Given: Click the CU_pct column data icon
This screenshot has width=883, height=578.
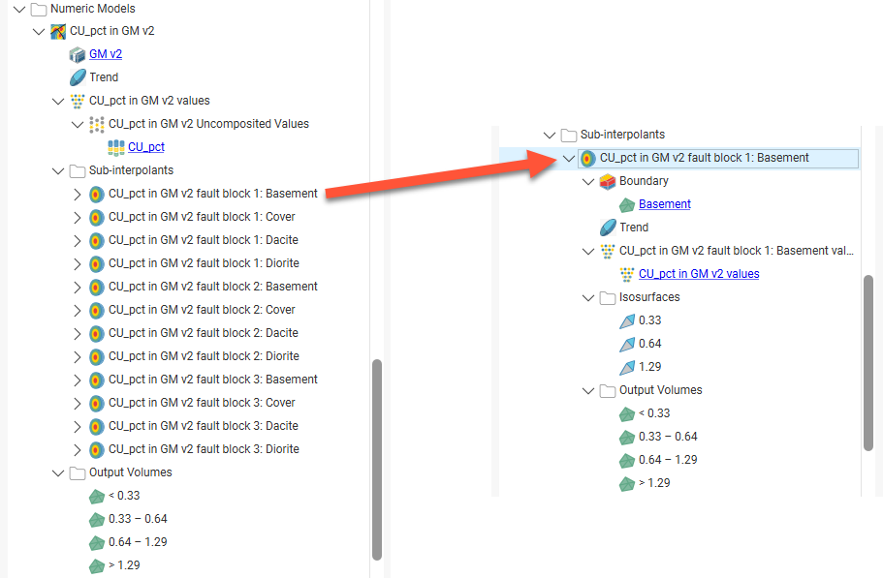Looking at the screenshot, I should click(116, 147).
